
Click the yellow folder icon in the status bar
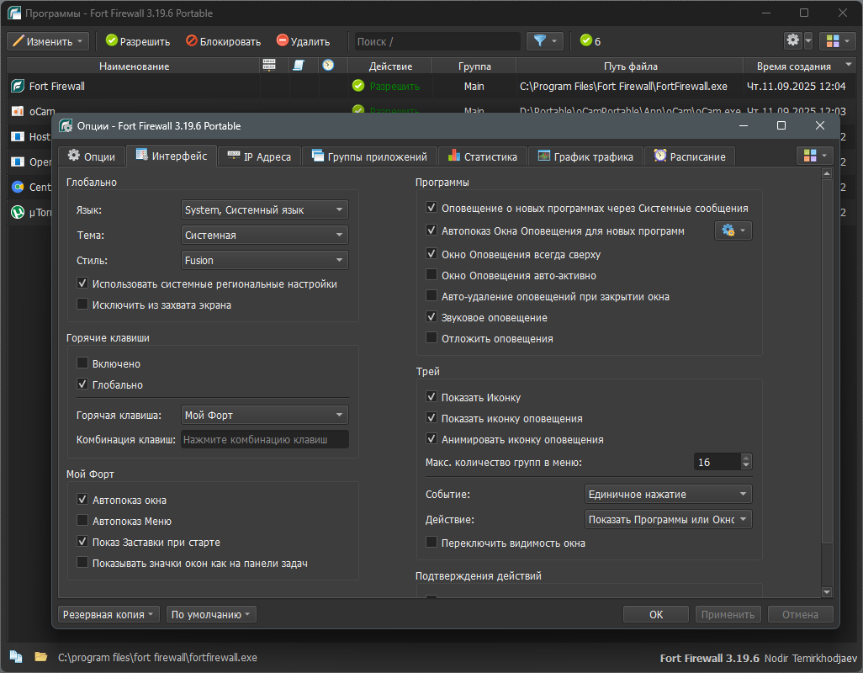tap(40, 656)
